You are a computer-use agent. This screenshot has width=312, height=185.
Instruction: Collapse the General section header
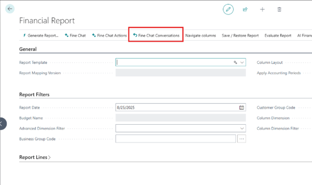tap(28, 49)
